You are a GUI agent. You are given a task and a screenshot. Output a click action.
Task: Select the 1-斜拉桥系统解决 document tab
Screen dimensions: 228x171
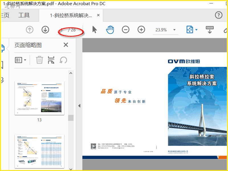(x=71, y=15)
